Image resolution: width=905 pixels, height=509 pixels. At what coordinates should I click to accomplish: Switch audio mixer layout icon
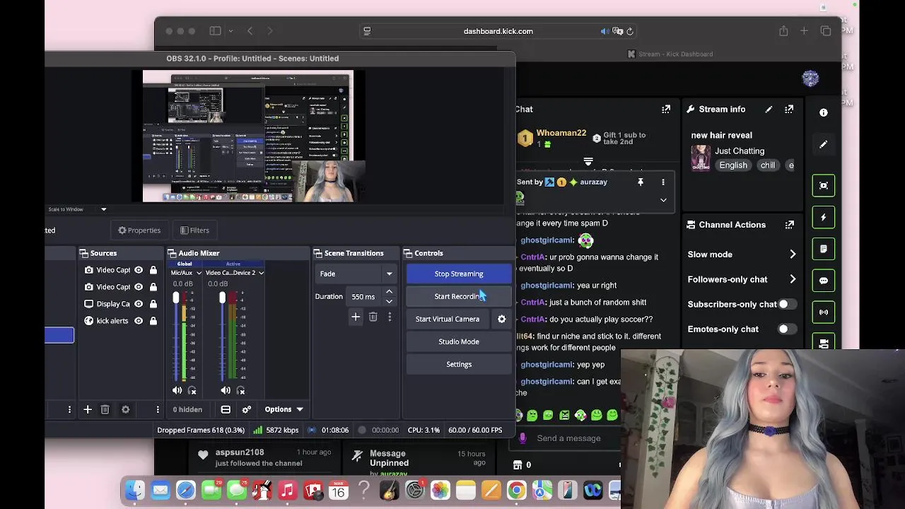click(x=226, y=409)
